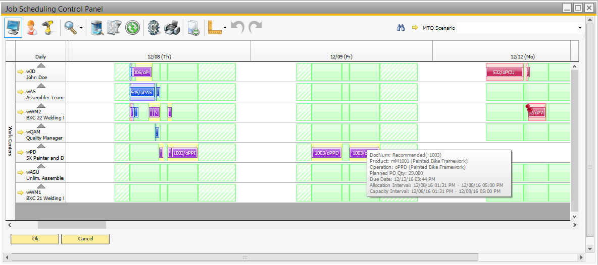Image resolution: width=598 pixels, height=265 pixels.
Task: Open the ruler scale dropdown arrow
Action: pos(225,28)
